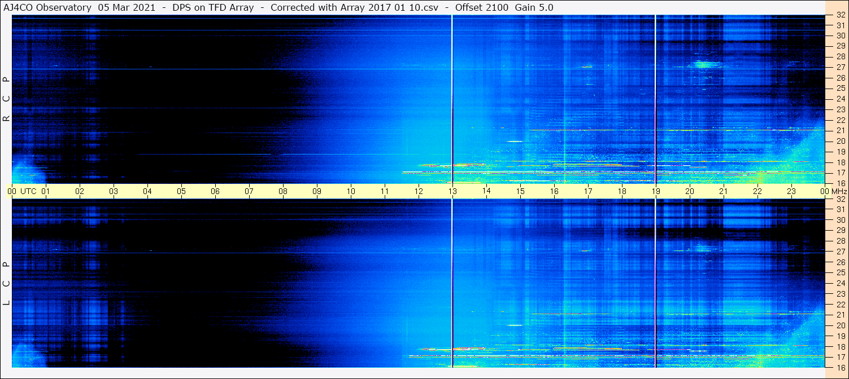
Task: Click the 21 MHz label of RCP panel
Action: (840, 130)
